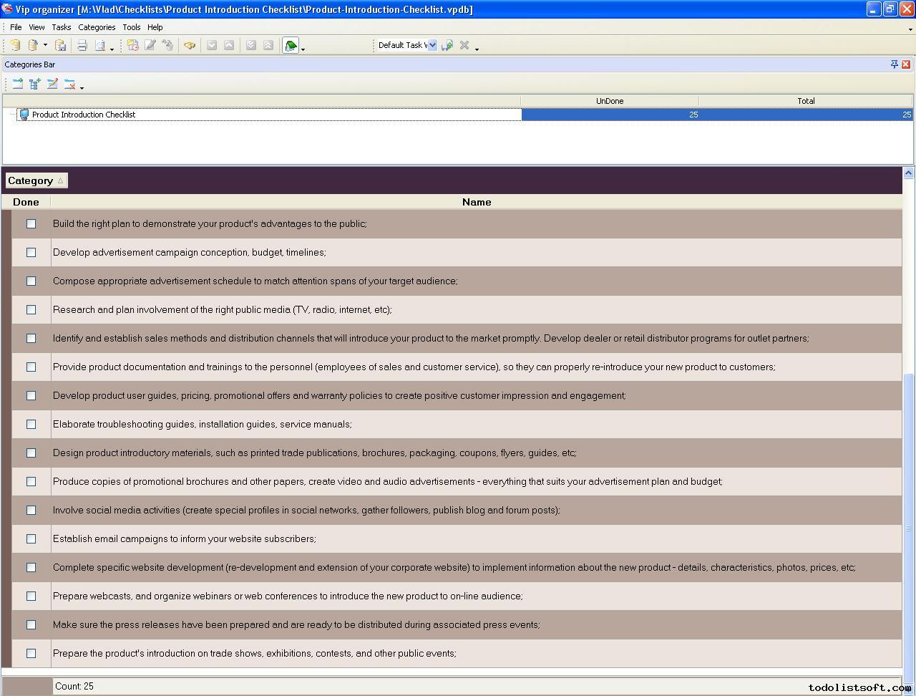Viewport: 916px width, 696px height.
Task: Click the Name column header
Action: coord(476,202)
